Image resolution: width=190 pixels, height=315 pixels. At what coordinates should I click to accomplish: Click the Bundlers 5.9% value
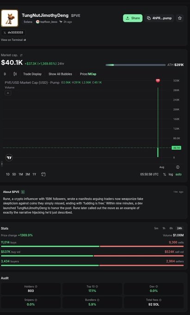click(x=92, y=304)
